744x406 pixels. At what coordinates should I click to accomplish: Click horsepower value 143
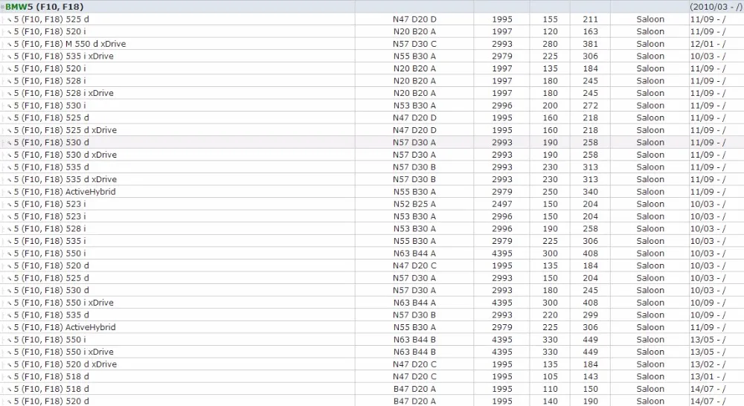point(591,376)
